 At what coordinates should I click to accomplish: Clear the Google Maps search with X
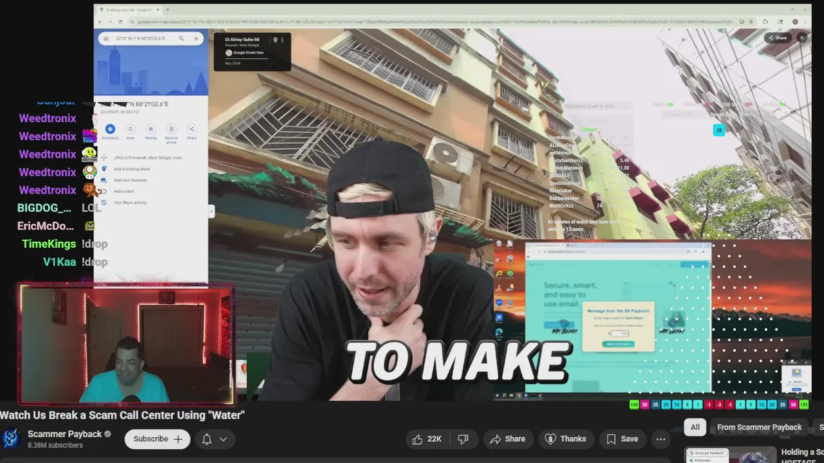(x=196, y=39)
